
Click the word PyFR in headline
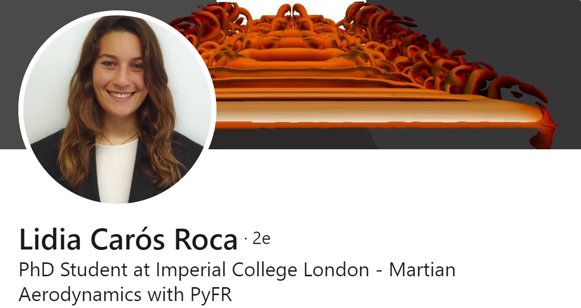(211, 295)
